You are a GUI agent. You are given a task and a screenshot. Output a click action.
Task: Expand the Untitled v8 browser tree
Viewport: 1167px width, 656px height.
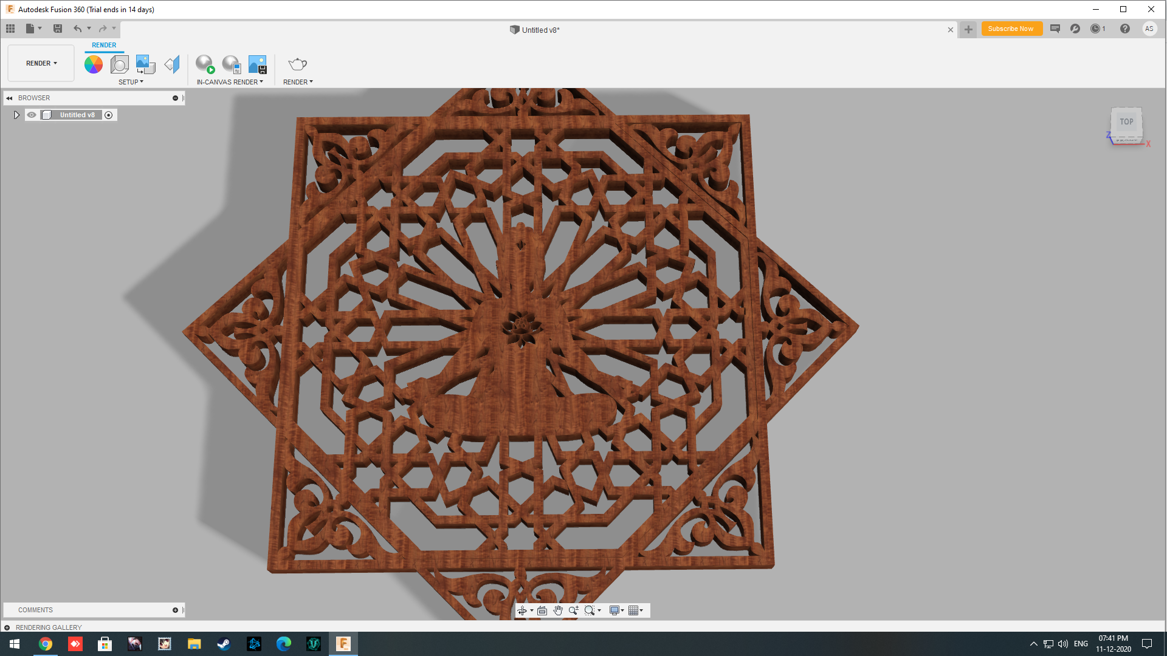click(x=16, y=115)
